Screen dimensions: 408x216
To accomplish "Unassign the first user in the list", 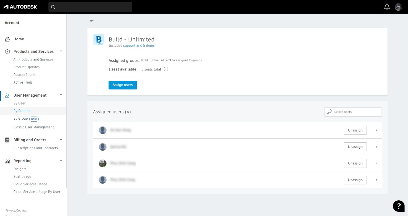I will coord(355,130).
